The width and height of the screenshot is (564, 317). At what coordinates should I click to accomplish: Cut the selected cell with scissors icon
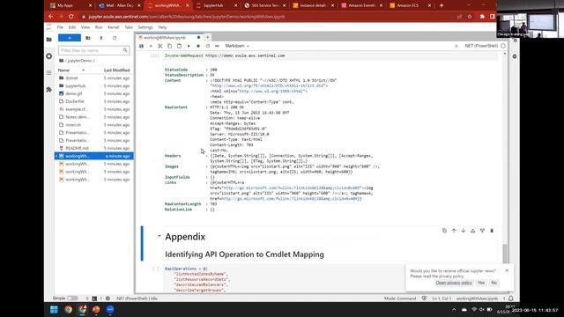click(x=160, y=46)
